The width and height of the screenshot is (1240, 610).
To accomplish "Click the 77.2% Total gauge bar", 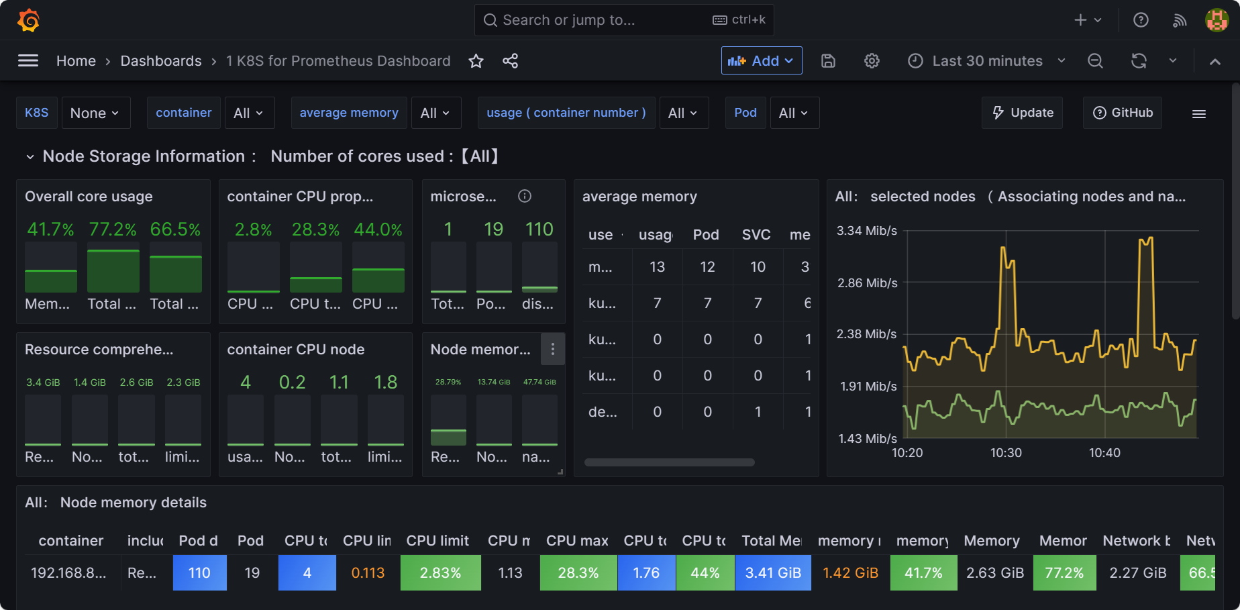I will (113, 267).
